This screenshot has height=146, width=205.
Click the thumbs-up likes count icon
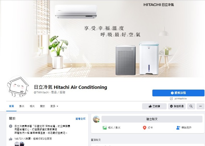pos(11,139)
